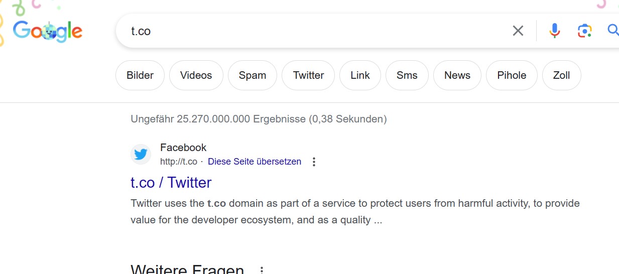Click the Twitter bird favicon
This screenshot has width=619, height=274.
tap(141, 154)
